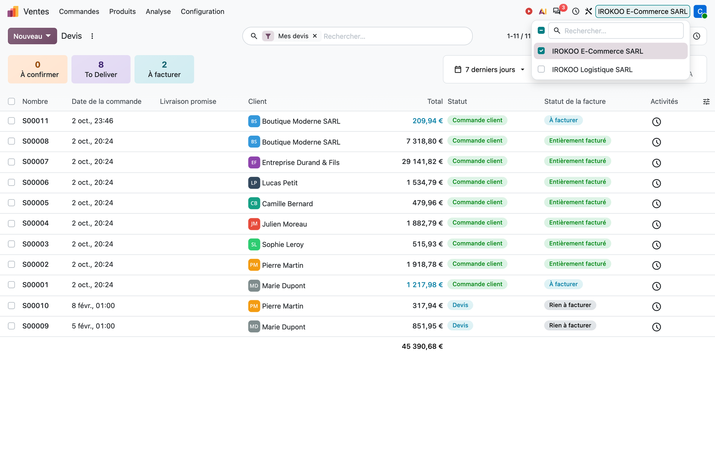
Task: Open the Produits menu
Action: pyautogui.click(x=122, y=12)
